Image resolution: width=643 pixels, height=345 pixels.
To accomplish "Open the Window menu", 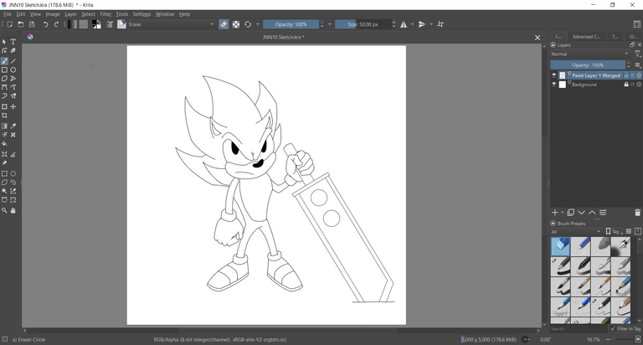I will (164, 14).
